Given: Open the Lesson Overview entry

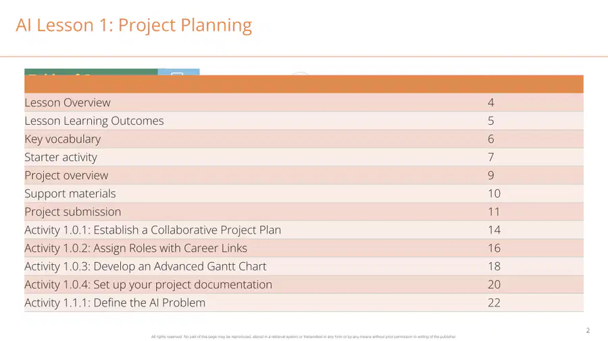Looking at the screenshot, I should [303, 102].
